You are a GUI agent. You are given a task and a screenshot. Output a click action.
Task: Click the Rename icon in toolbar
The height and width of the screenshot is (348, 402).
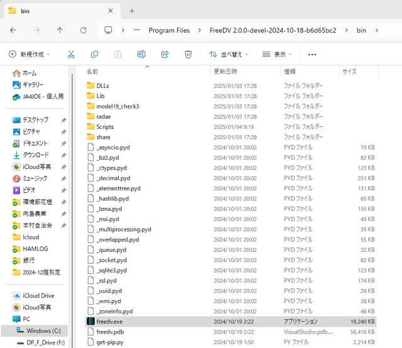coord(141,55)
